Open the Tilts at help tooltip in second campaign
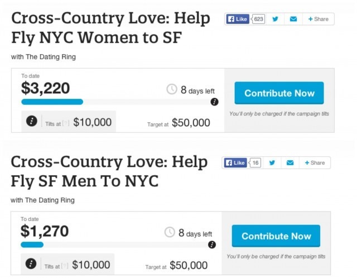Image resolution: width=357 pixels, height=278 pixels. [x=65, y=266]
